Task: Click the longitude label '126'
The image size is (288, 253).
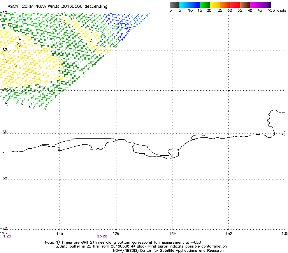Action: [116, 234]
